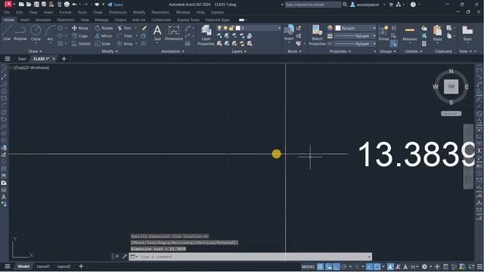Click the Share button
Image resolution: width=484 pixels, height=272 pixels.
pos(115,5)
